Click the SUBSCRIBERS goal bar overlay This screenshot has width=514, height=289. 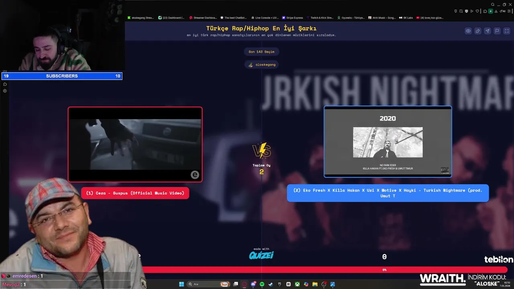point(62,76)
